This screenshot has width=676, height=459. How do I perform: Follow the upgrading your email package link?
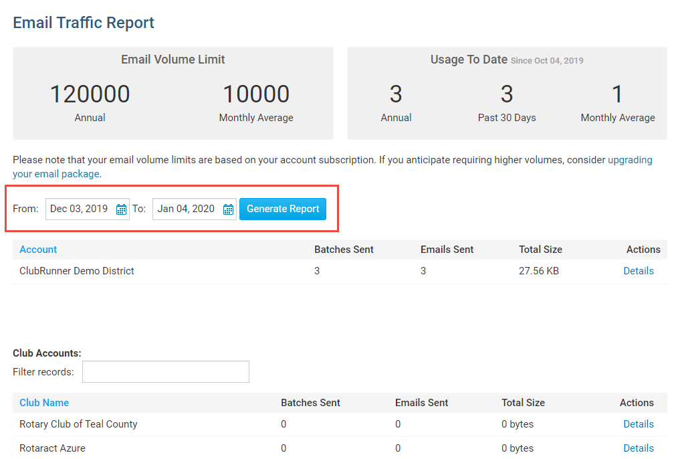click(629, 161)
